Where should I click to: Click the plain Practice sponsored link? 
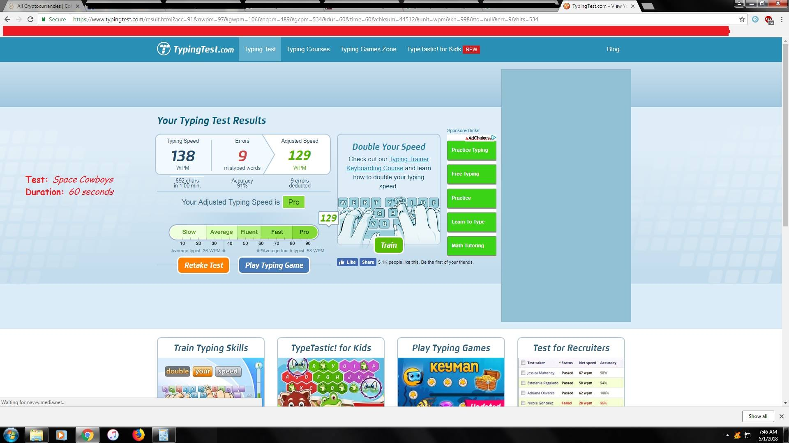click(x=471, y=198)
